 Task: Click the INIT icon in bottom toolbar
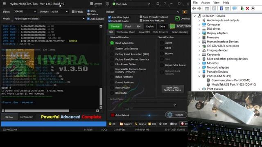163,124
